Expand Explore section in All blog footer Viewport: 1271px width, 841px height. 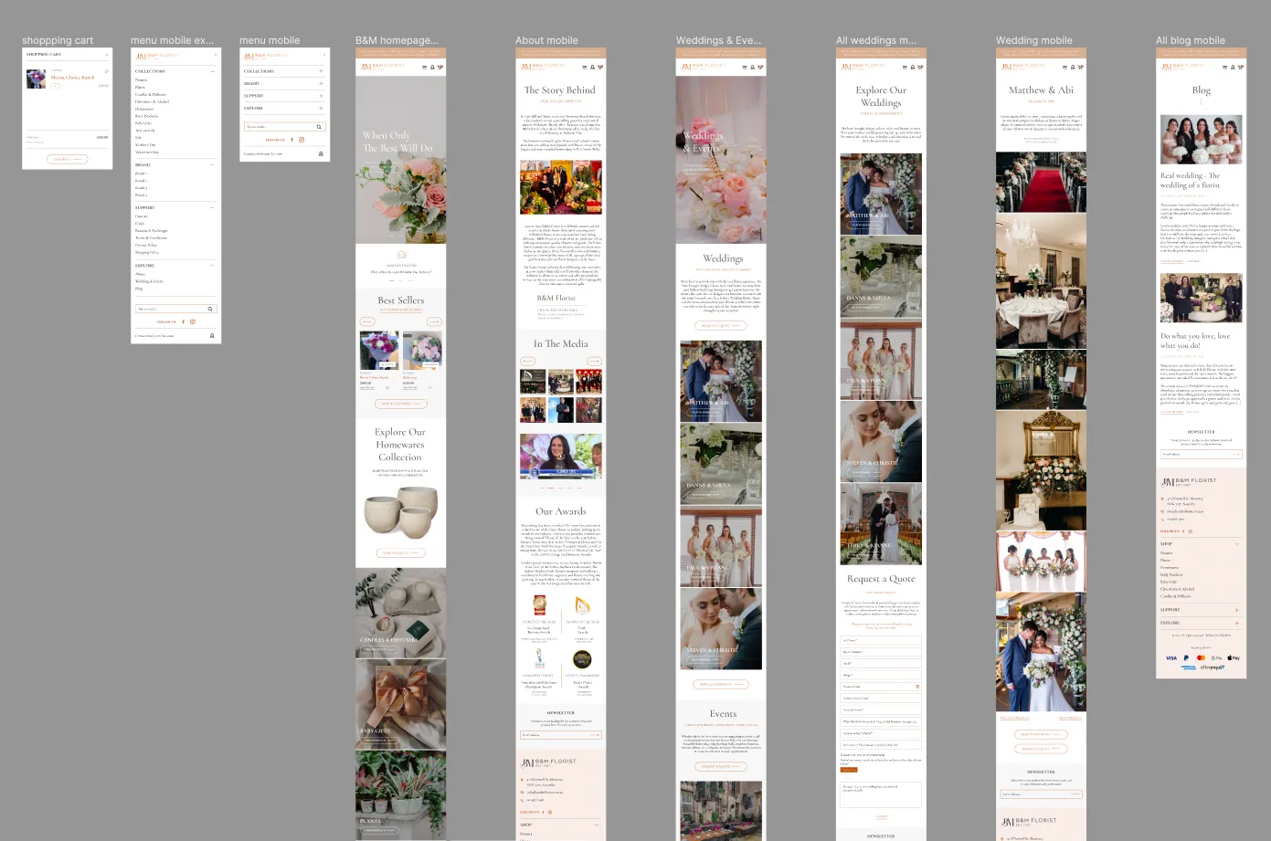pos(1237,623)
